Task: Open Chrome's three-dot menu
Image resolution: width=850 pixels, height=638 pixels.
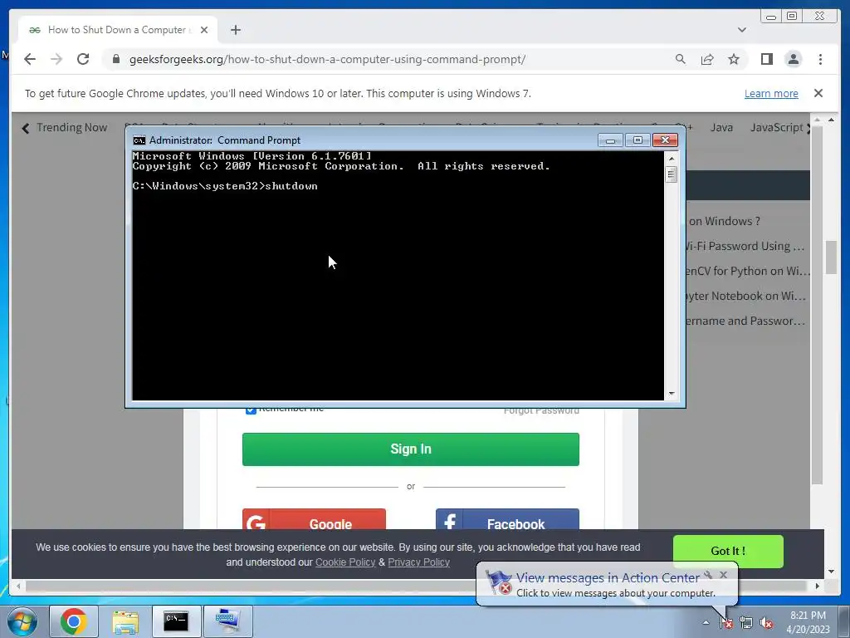Action: (x=820, y=59)
